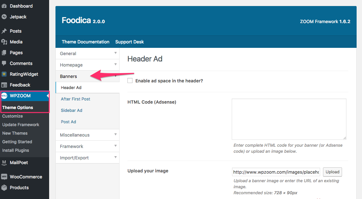Select WPZOOM in the admin menu
This screenshot has width=362, height=199.
24,96
